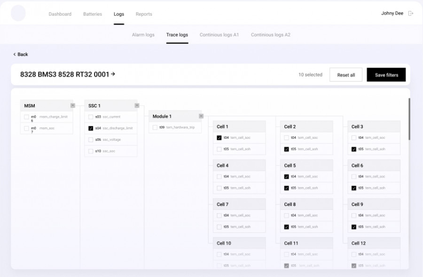Click the round logo in header
Screen dimensions: 423x277
click(x=18, y=13)
